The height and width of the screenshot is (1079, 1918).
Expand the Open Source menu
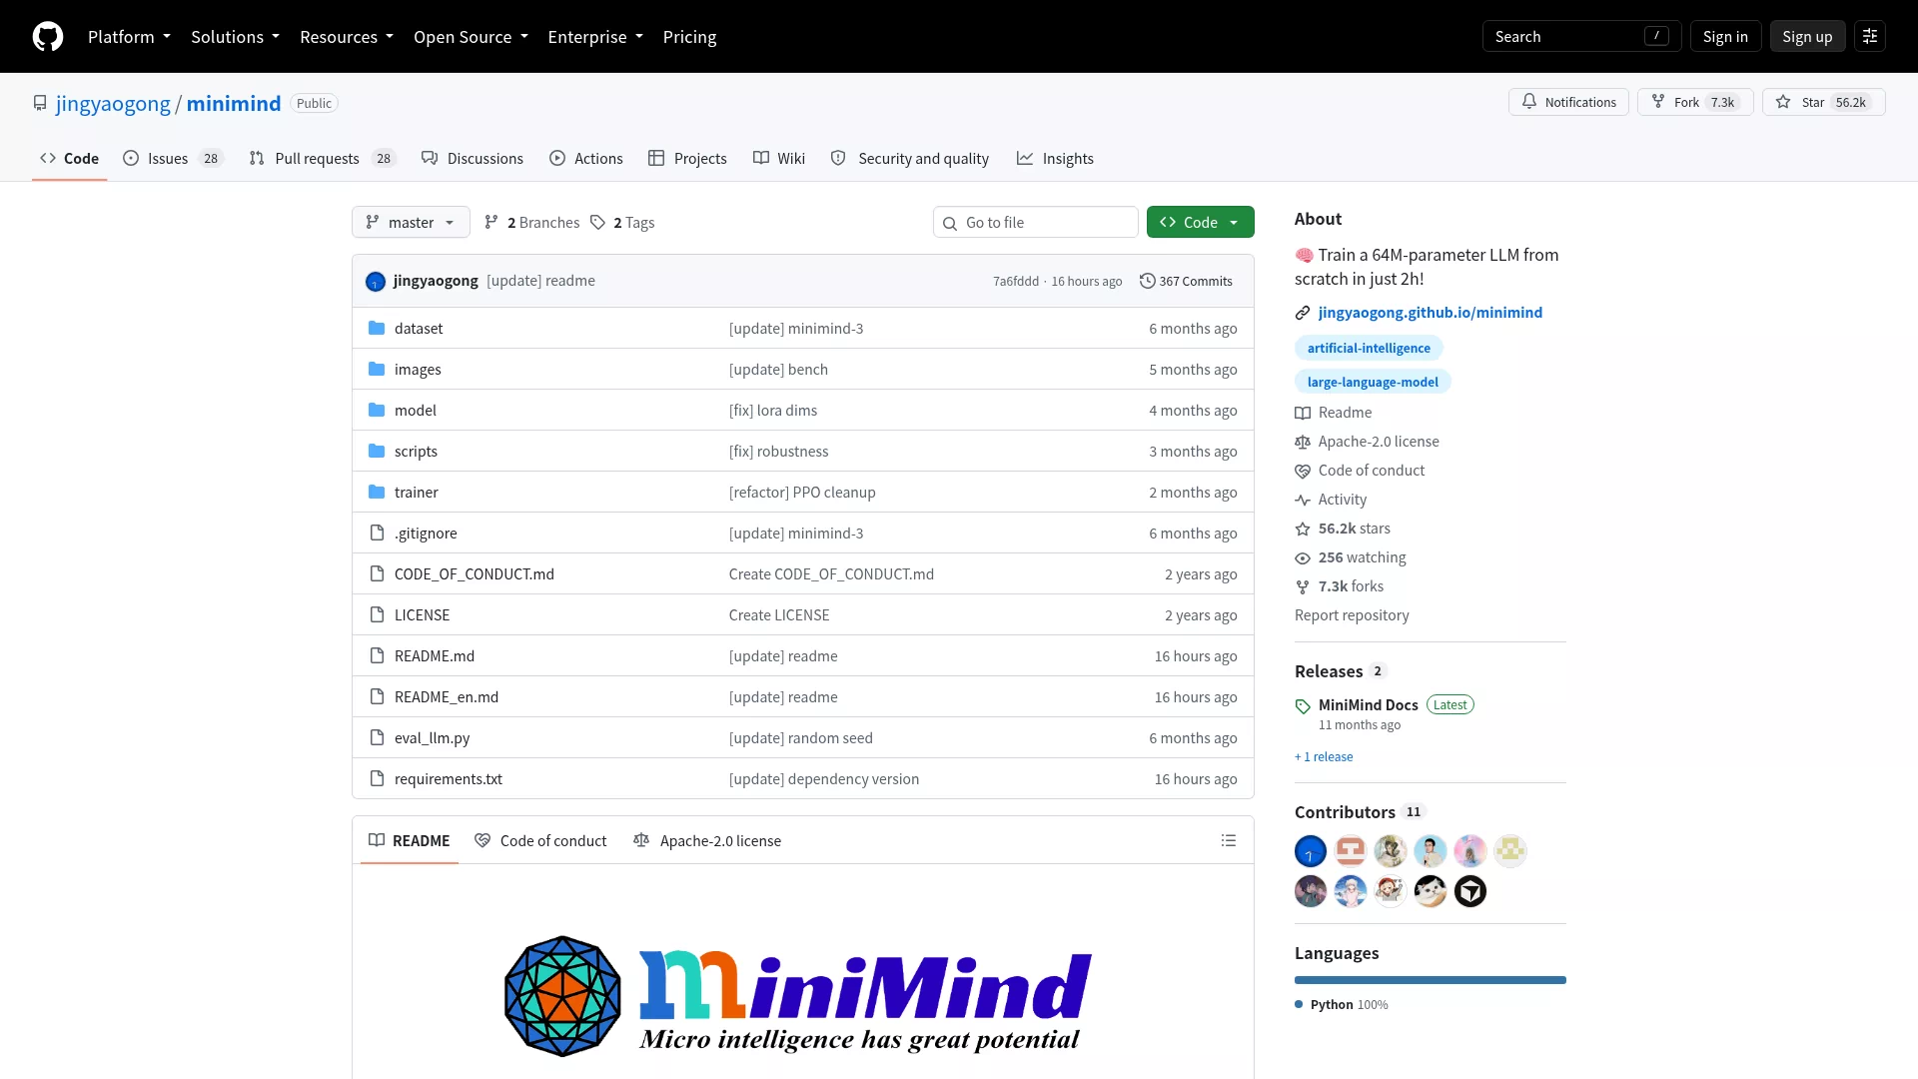[471, 37]
